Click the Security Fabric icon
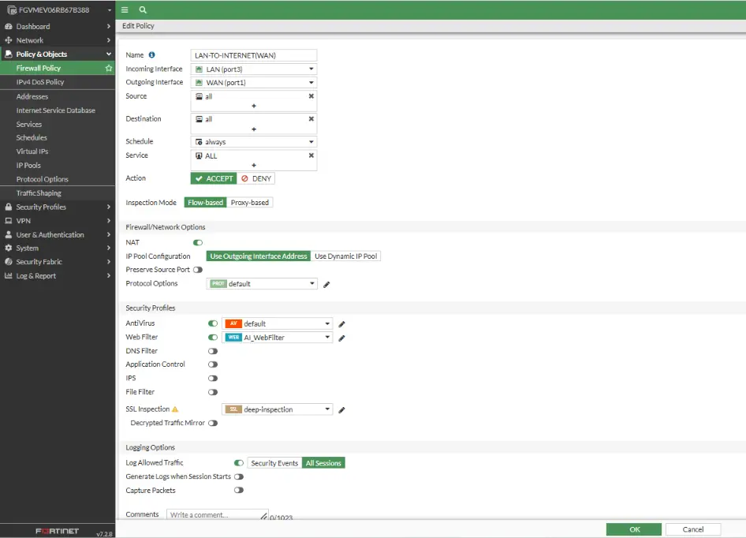The height and width of the screenshot is (538, 746). (x=8, y=261)
